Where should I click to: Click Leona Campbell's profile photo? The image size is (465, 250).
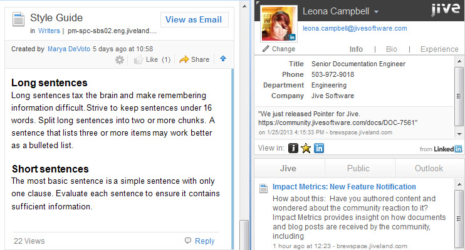(x=279, y=23)
